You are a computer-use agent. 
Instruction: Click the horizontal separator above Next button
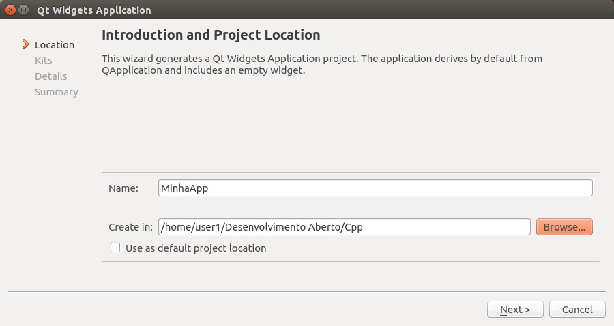306,292
